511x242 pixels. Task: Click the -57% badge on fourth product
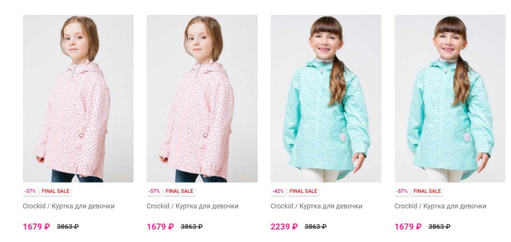click(402, 191)
